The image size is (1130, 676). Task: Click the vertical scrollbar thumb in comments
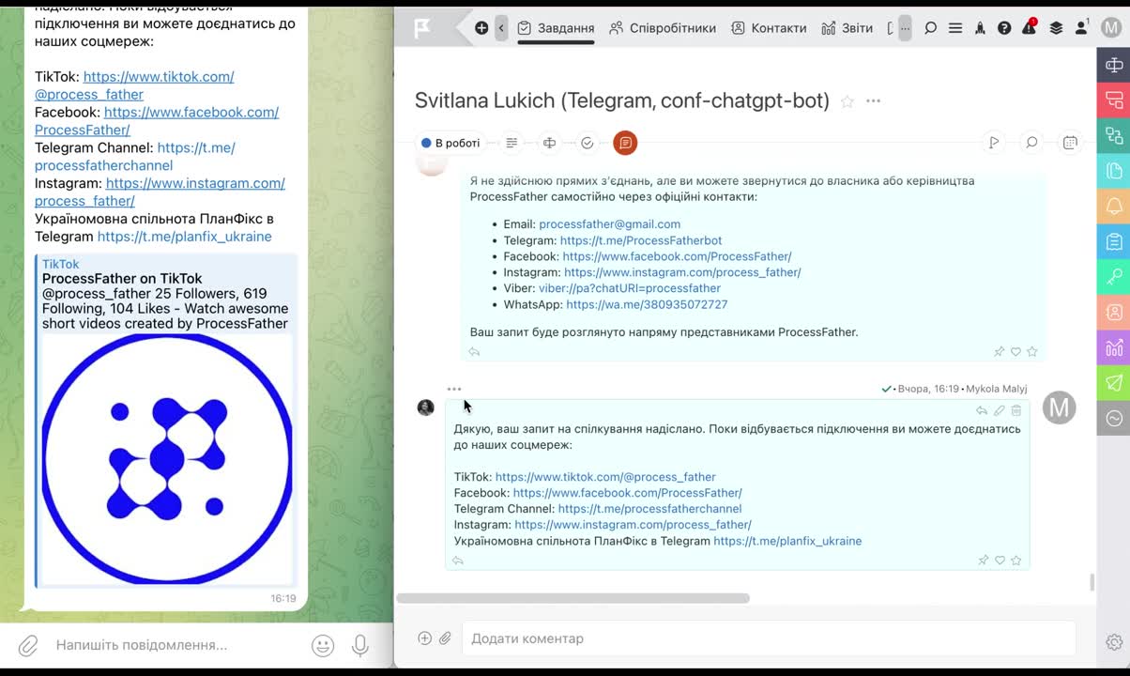coord(1092,582)
